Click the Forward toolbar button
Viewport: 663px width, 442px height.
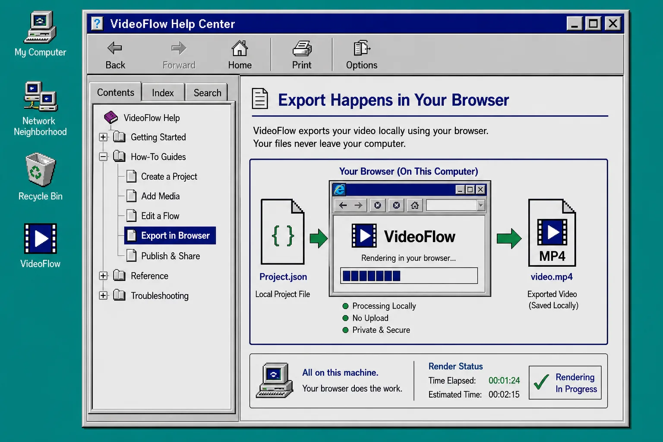click(x=179, y=55)
